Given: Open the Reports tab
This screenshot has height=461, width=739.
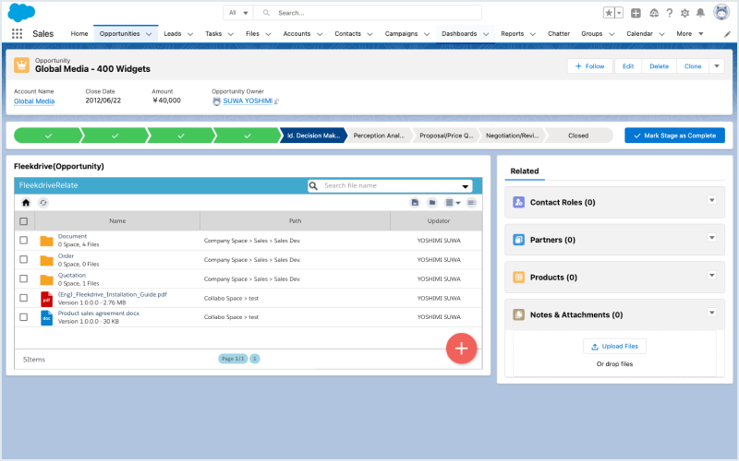Looking at the screenshot, I should pos(513,34).
